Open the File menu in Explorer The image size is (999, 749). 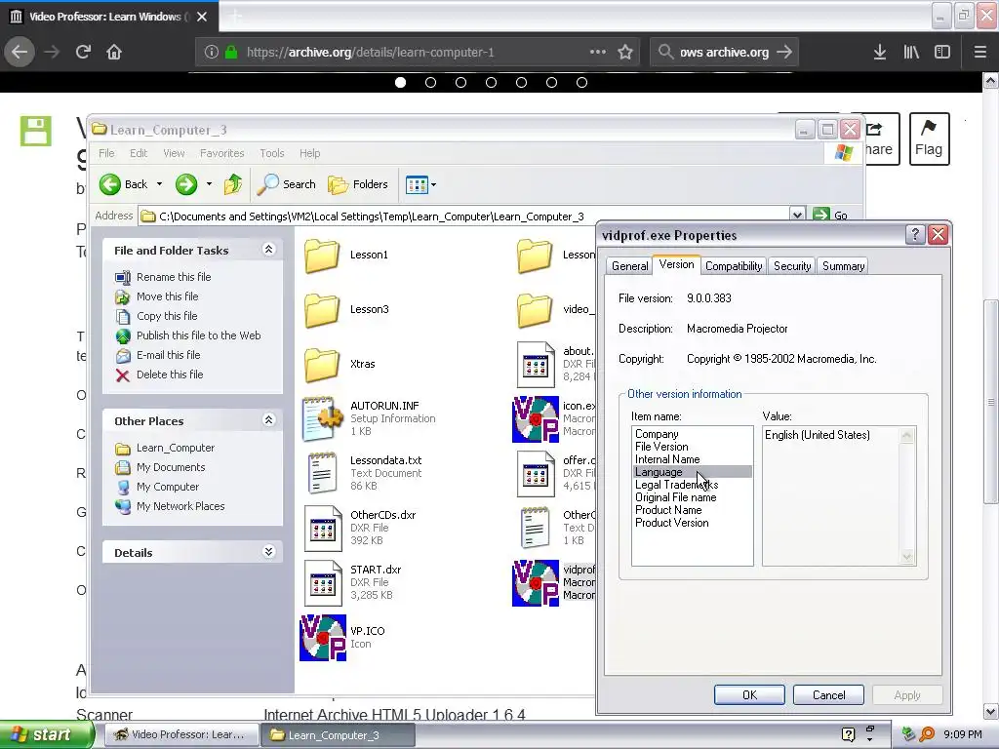coord(106,153)
